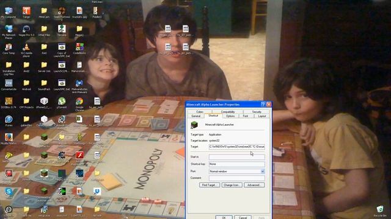This screenshot has height=219, width=391.
Task: Open the Options tab in Properties
Action: [x=230, y=116]
